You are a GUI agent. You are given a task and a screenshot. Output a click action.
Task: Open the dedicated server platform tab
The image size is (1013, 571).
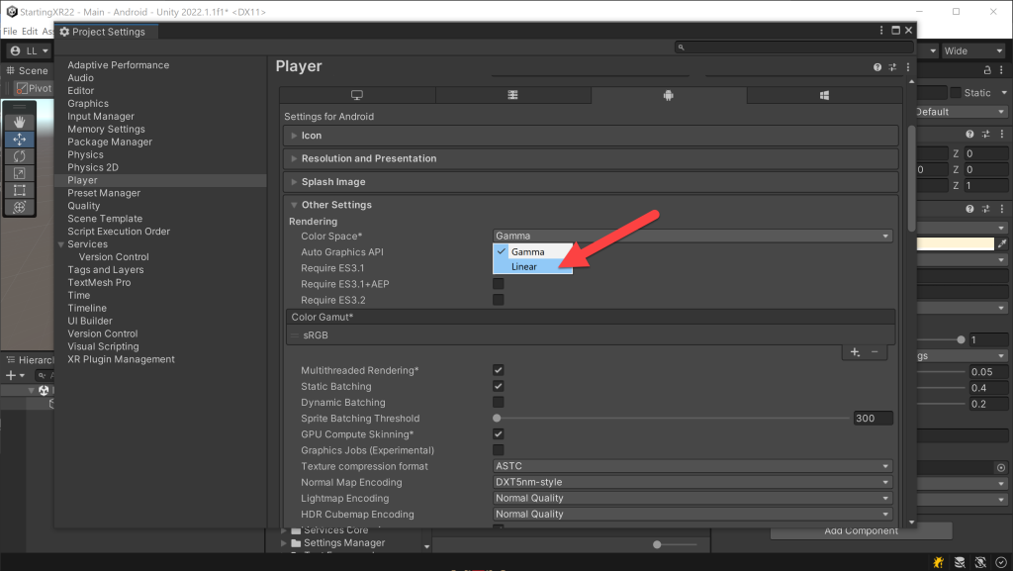point(512,95)
